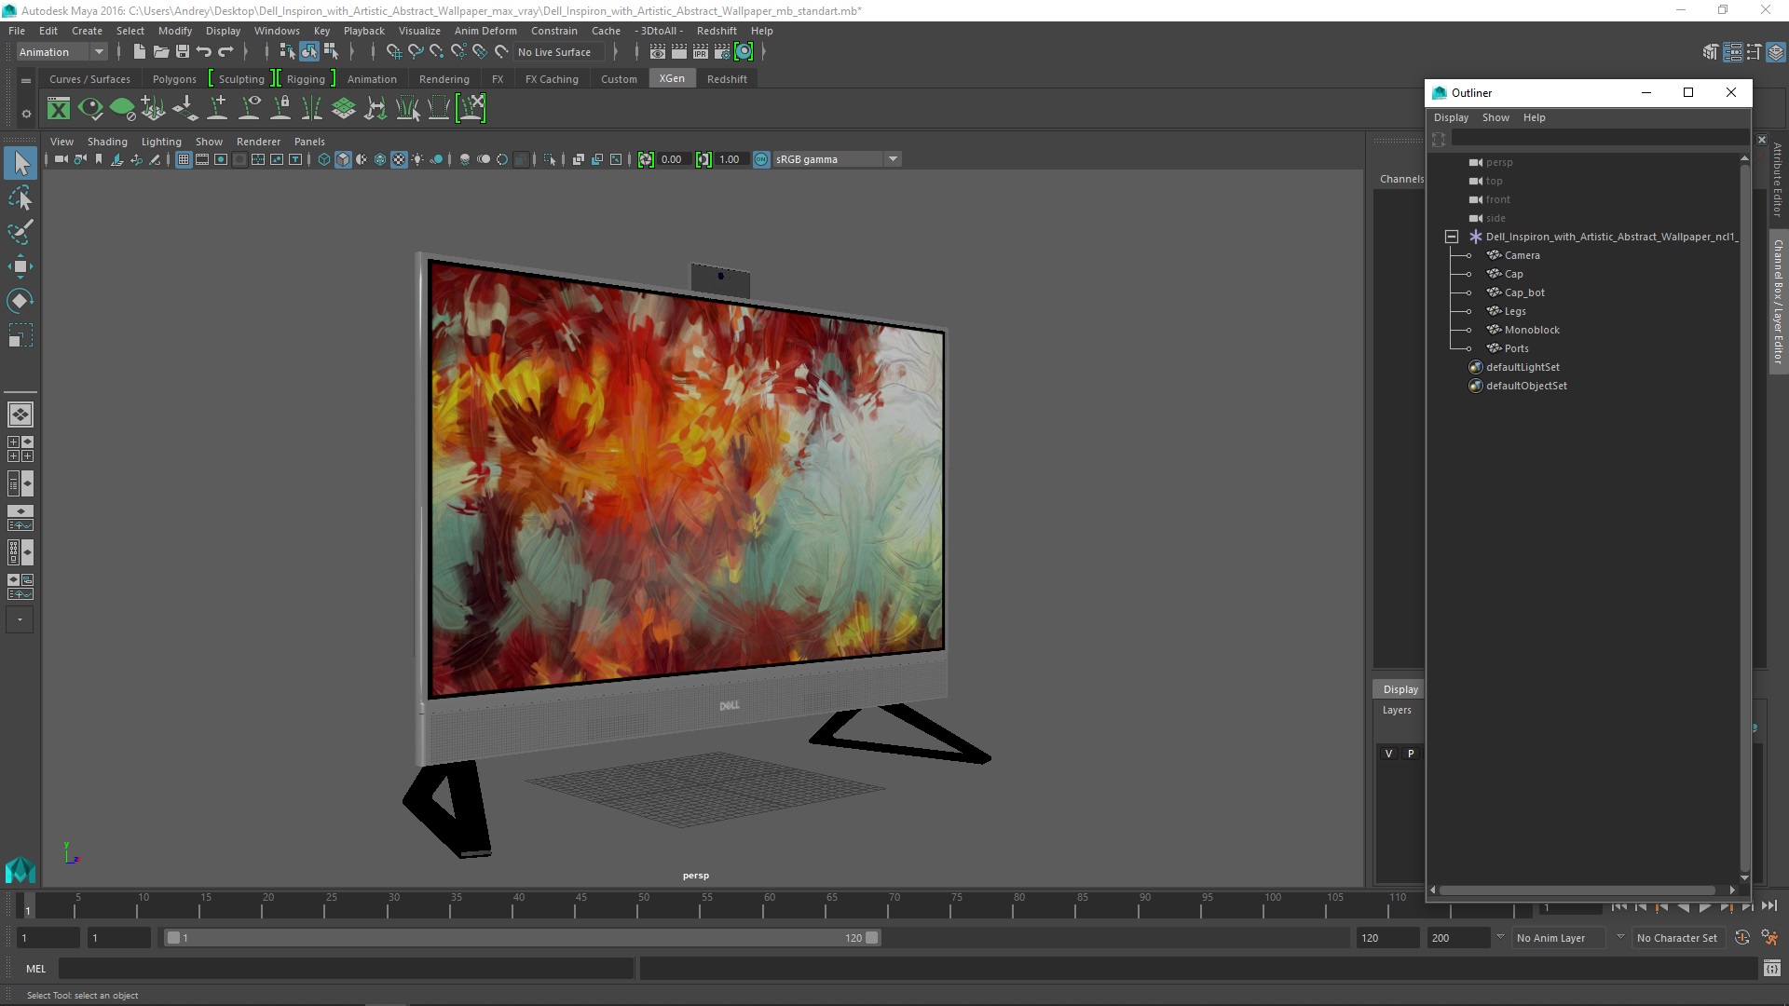Switch to the Rendering shelf tab
The image size is (1789, 1006).
click(x=444, y=79)
